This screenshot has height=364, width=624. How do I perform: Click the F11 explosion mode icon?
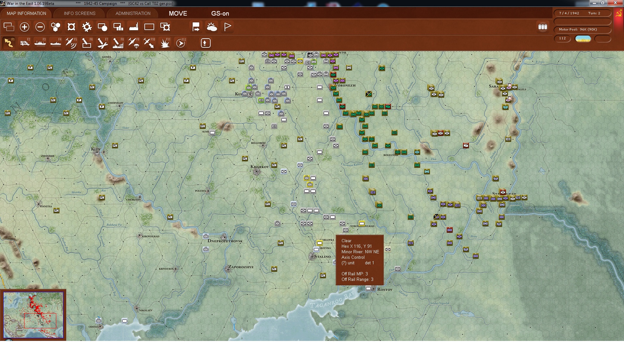(165, 43)
